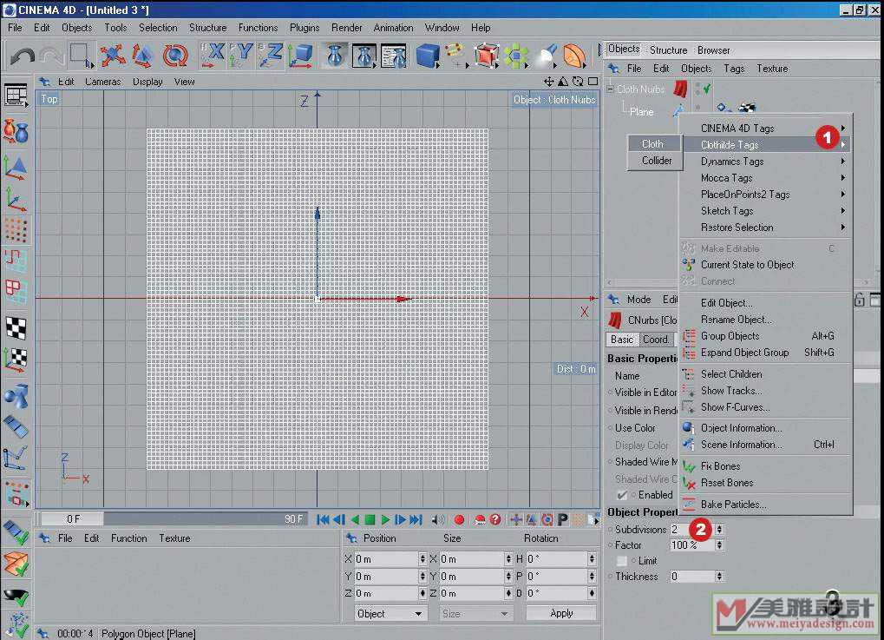Click the Position X input field
This screenshot has width=884, height=640.
(x=387, y=558)
